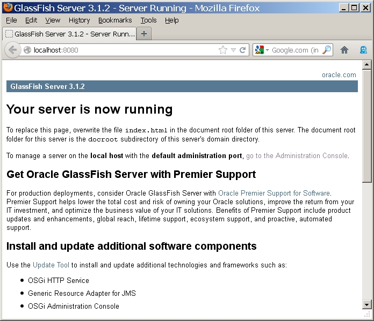Bookmark this page with the star icon
The image size is (374, 321).
point(223,50)
